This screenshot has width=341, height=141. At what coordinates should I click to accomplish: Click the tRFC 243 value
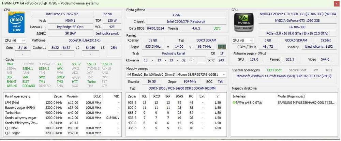tap(221, 60)
